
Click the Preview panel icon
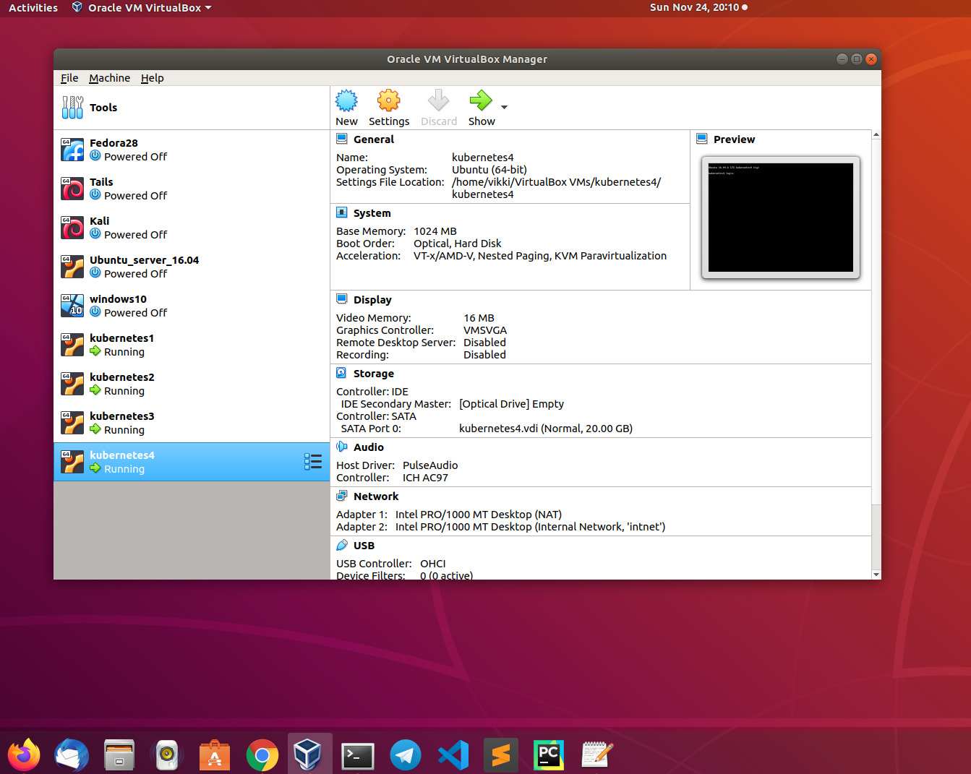[x=701, y=139]
